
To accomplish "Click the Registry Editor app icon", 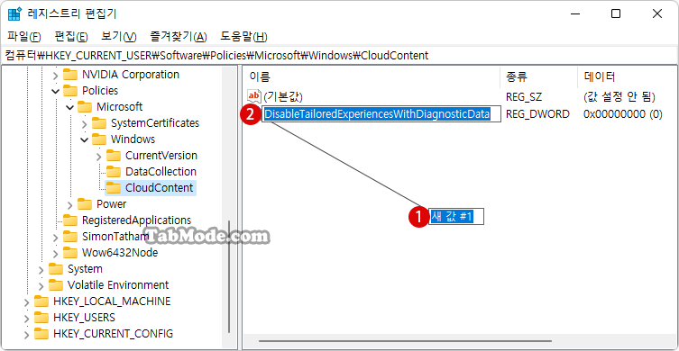I will click(x=15, y=13).
